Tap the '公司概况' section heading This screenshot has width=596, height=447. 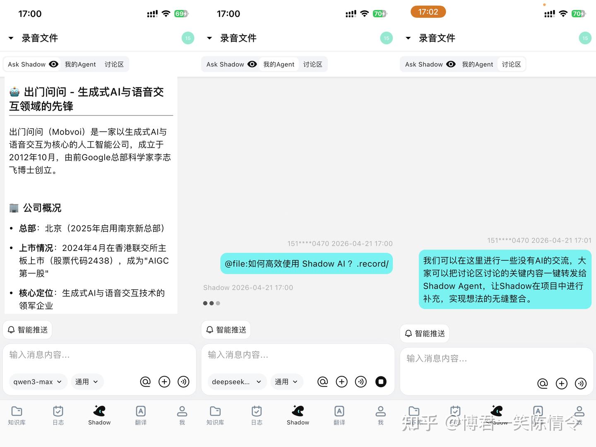[35, 208]
